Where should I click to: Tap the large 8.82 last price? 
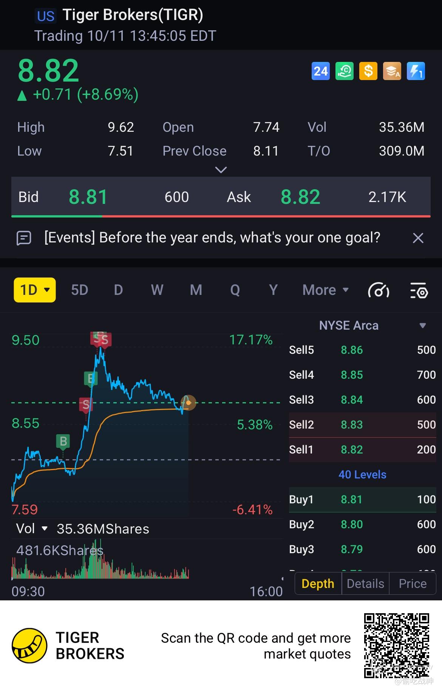pos(48,70)
